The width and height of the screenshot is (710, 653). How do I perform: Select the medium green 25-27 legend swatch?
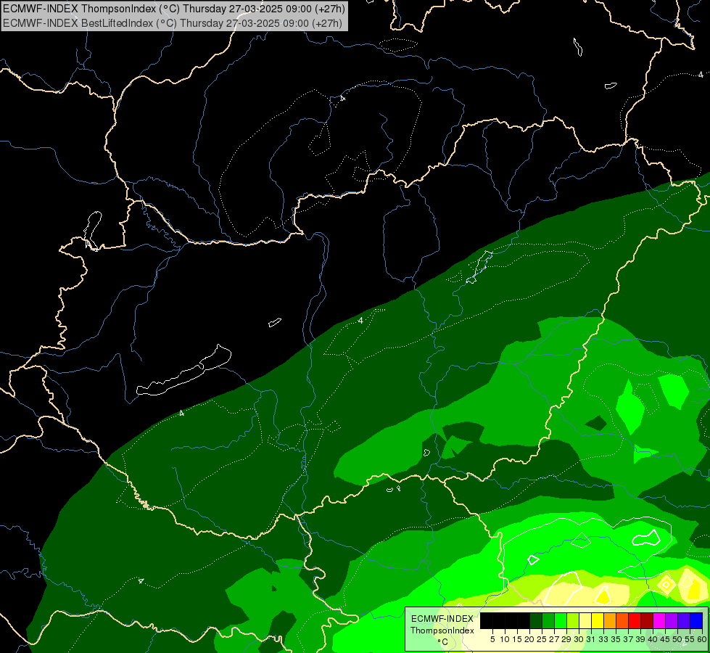[548, 620]
